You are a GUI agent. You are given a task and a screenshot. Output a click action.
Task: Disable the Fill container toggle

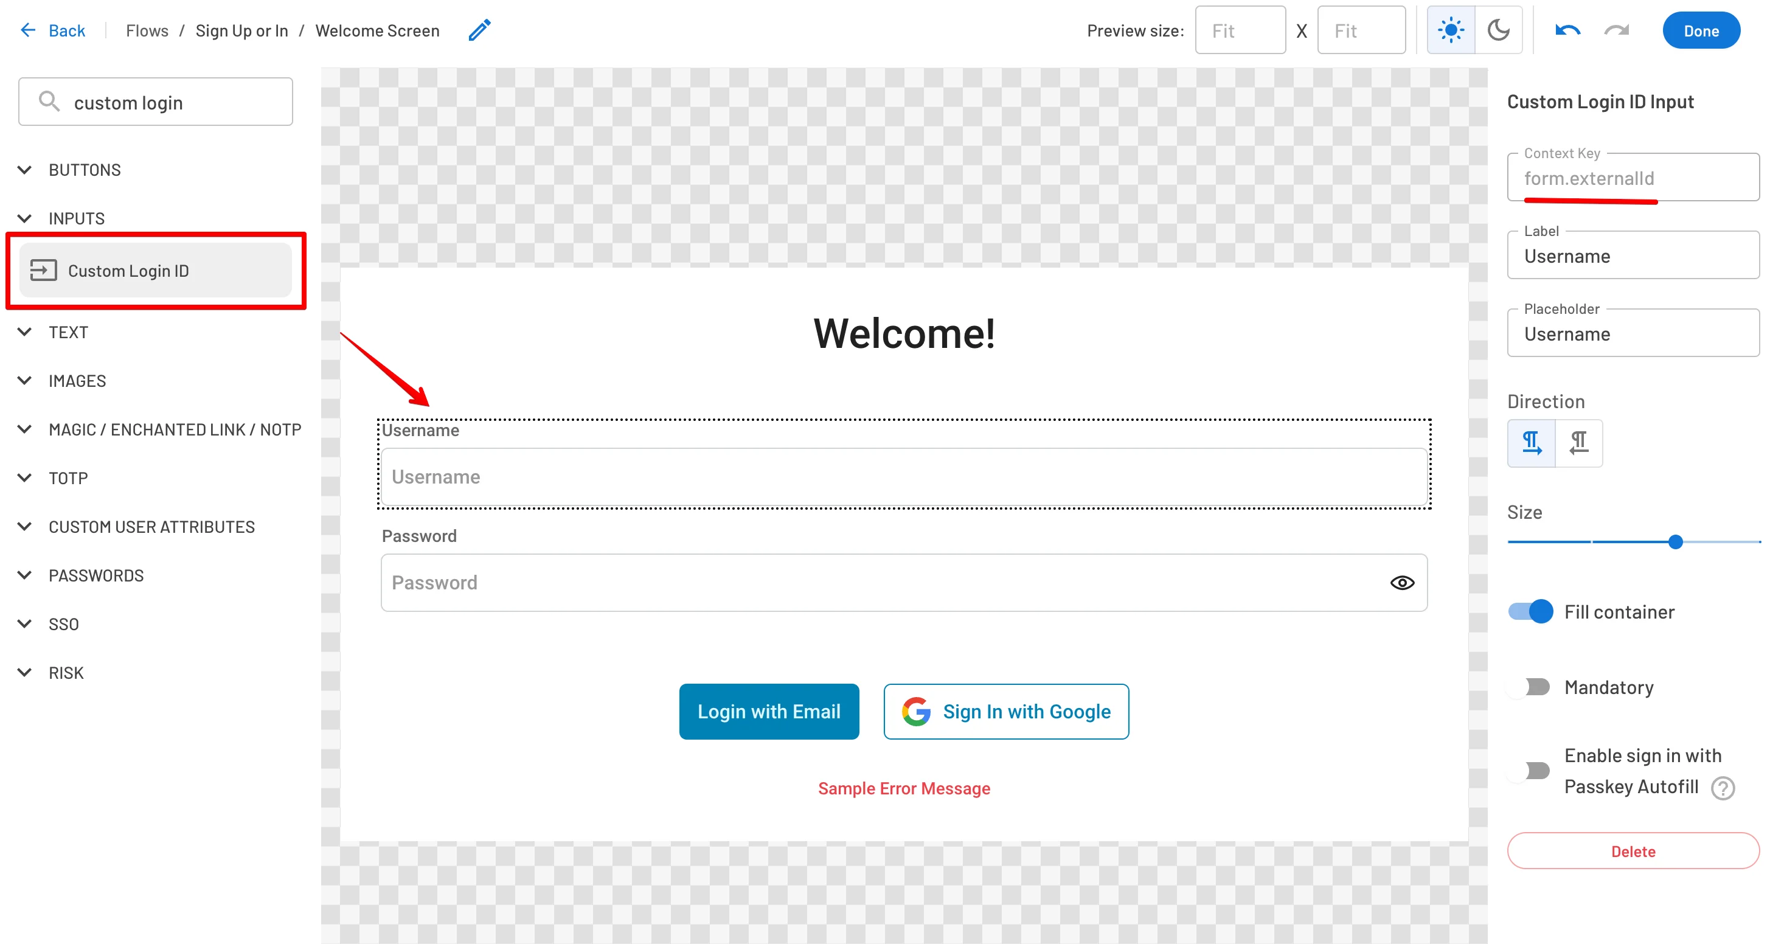1531,611
